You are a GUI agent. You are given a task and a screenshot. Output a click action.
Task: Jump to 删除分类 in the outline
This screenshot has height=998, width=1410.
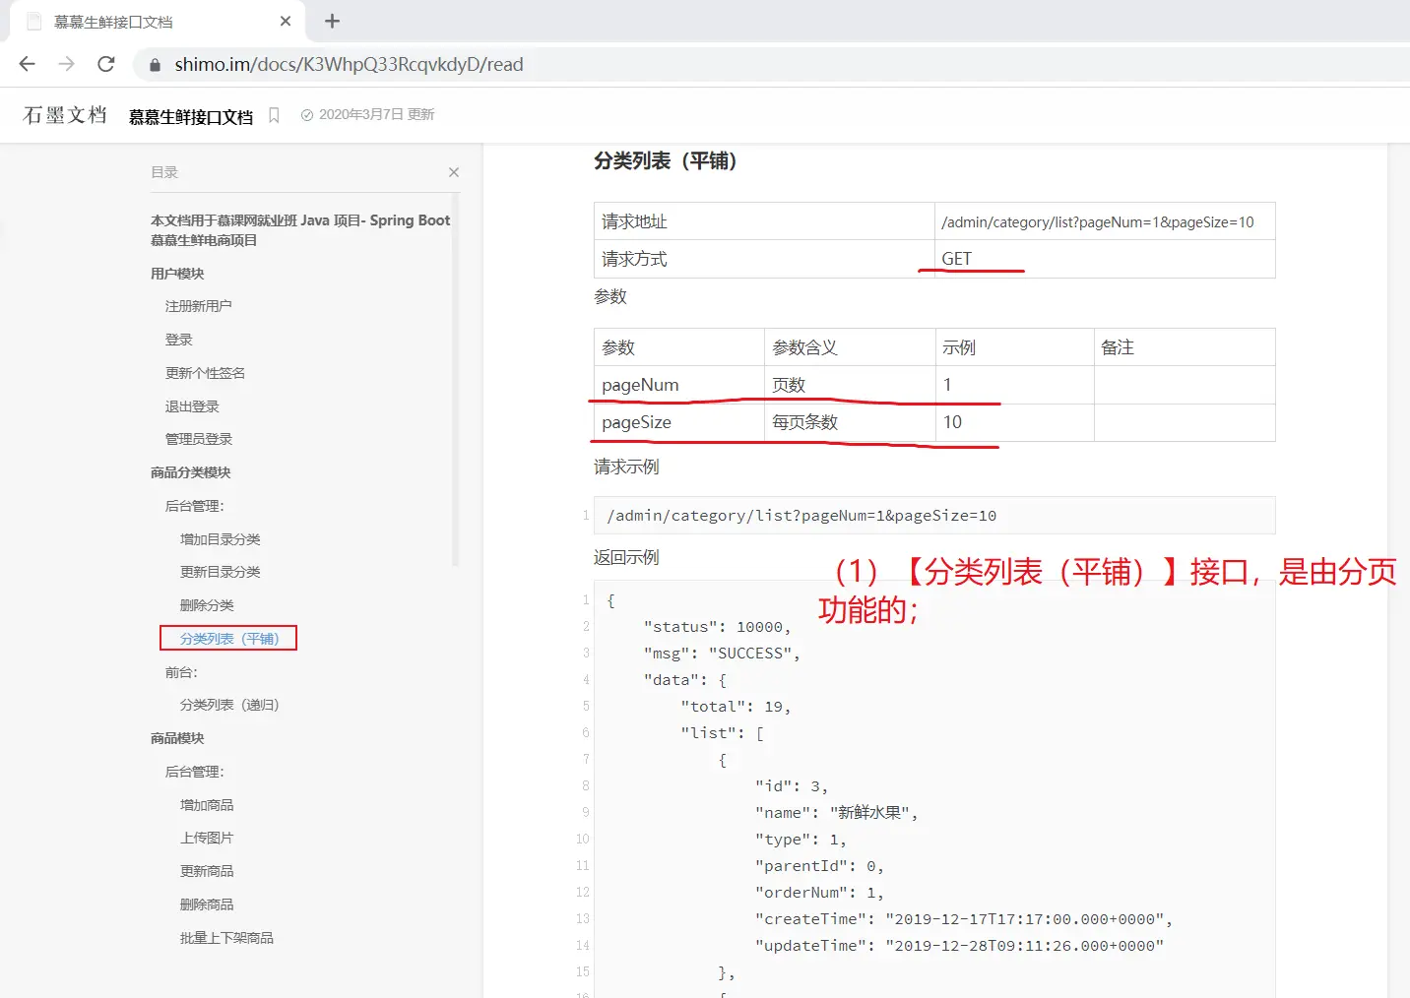pyautogui.click(x=207, y=605)
